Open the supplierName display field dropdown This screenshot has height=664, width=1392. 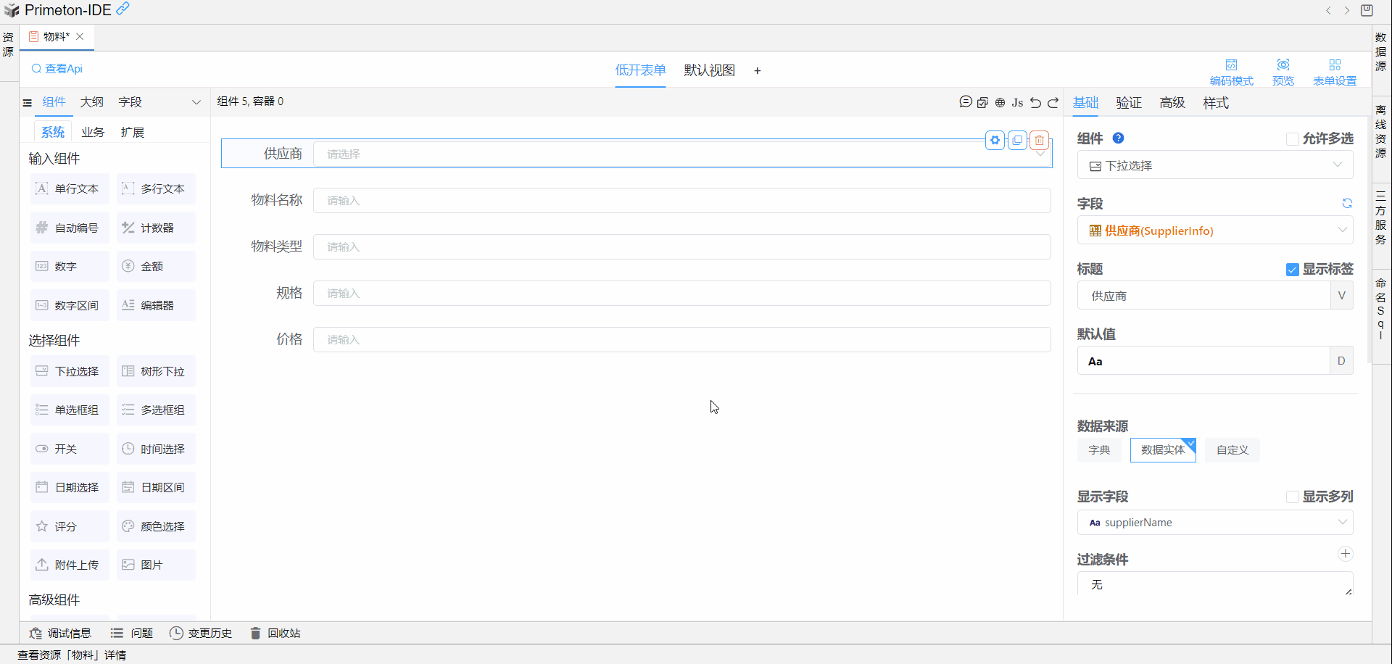point(1214,523)
